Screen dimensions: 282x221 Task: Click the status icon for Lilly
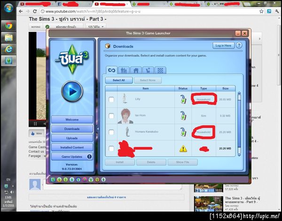[x=183, y=99]
